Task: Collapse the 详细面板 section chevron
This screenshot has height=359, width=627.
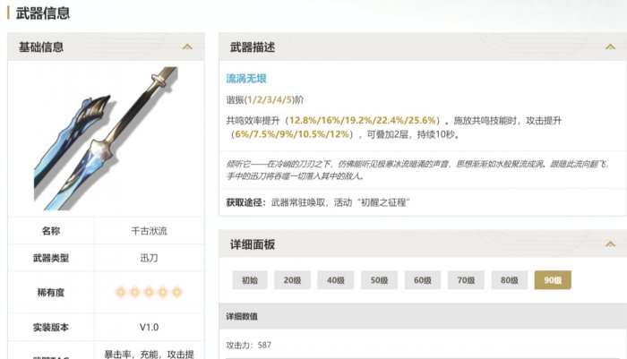Action: (x=610, y=244)
